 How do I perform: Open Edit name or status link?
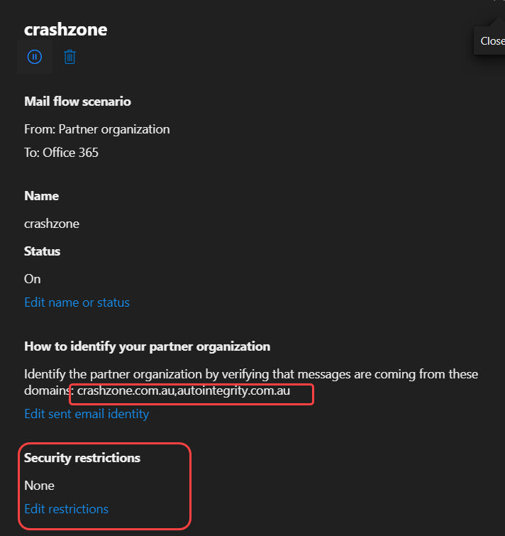(x=77, y=302)
